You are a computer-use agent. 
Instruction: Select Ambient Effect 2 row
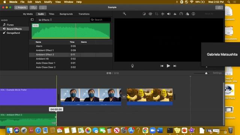coord(71,55)
